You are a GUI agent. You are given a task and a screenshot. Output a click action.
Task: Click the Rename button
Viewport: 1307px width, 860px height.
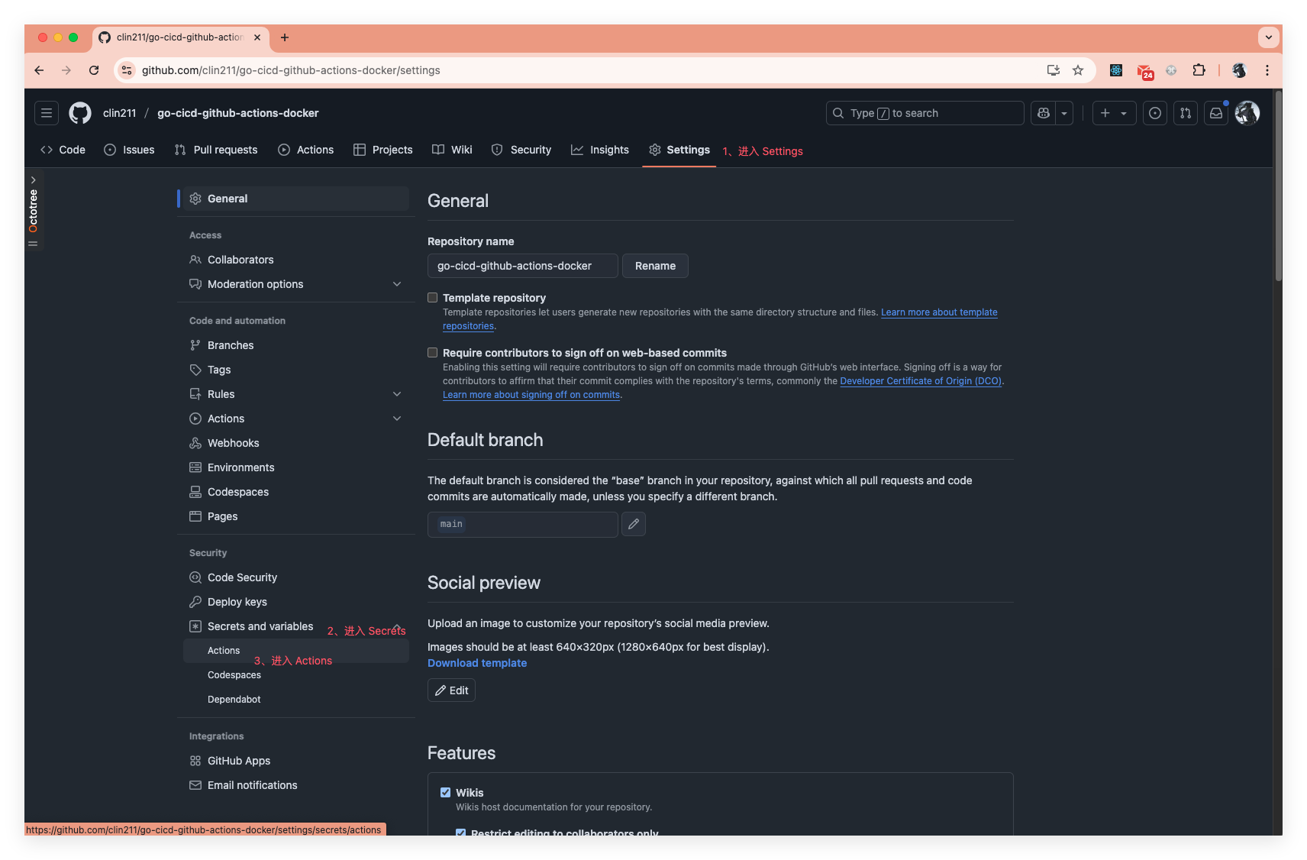655,266
